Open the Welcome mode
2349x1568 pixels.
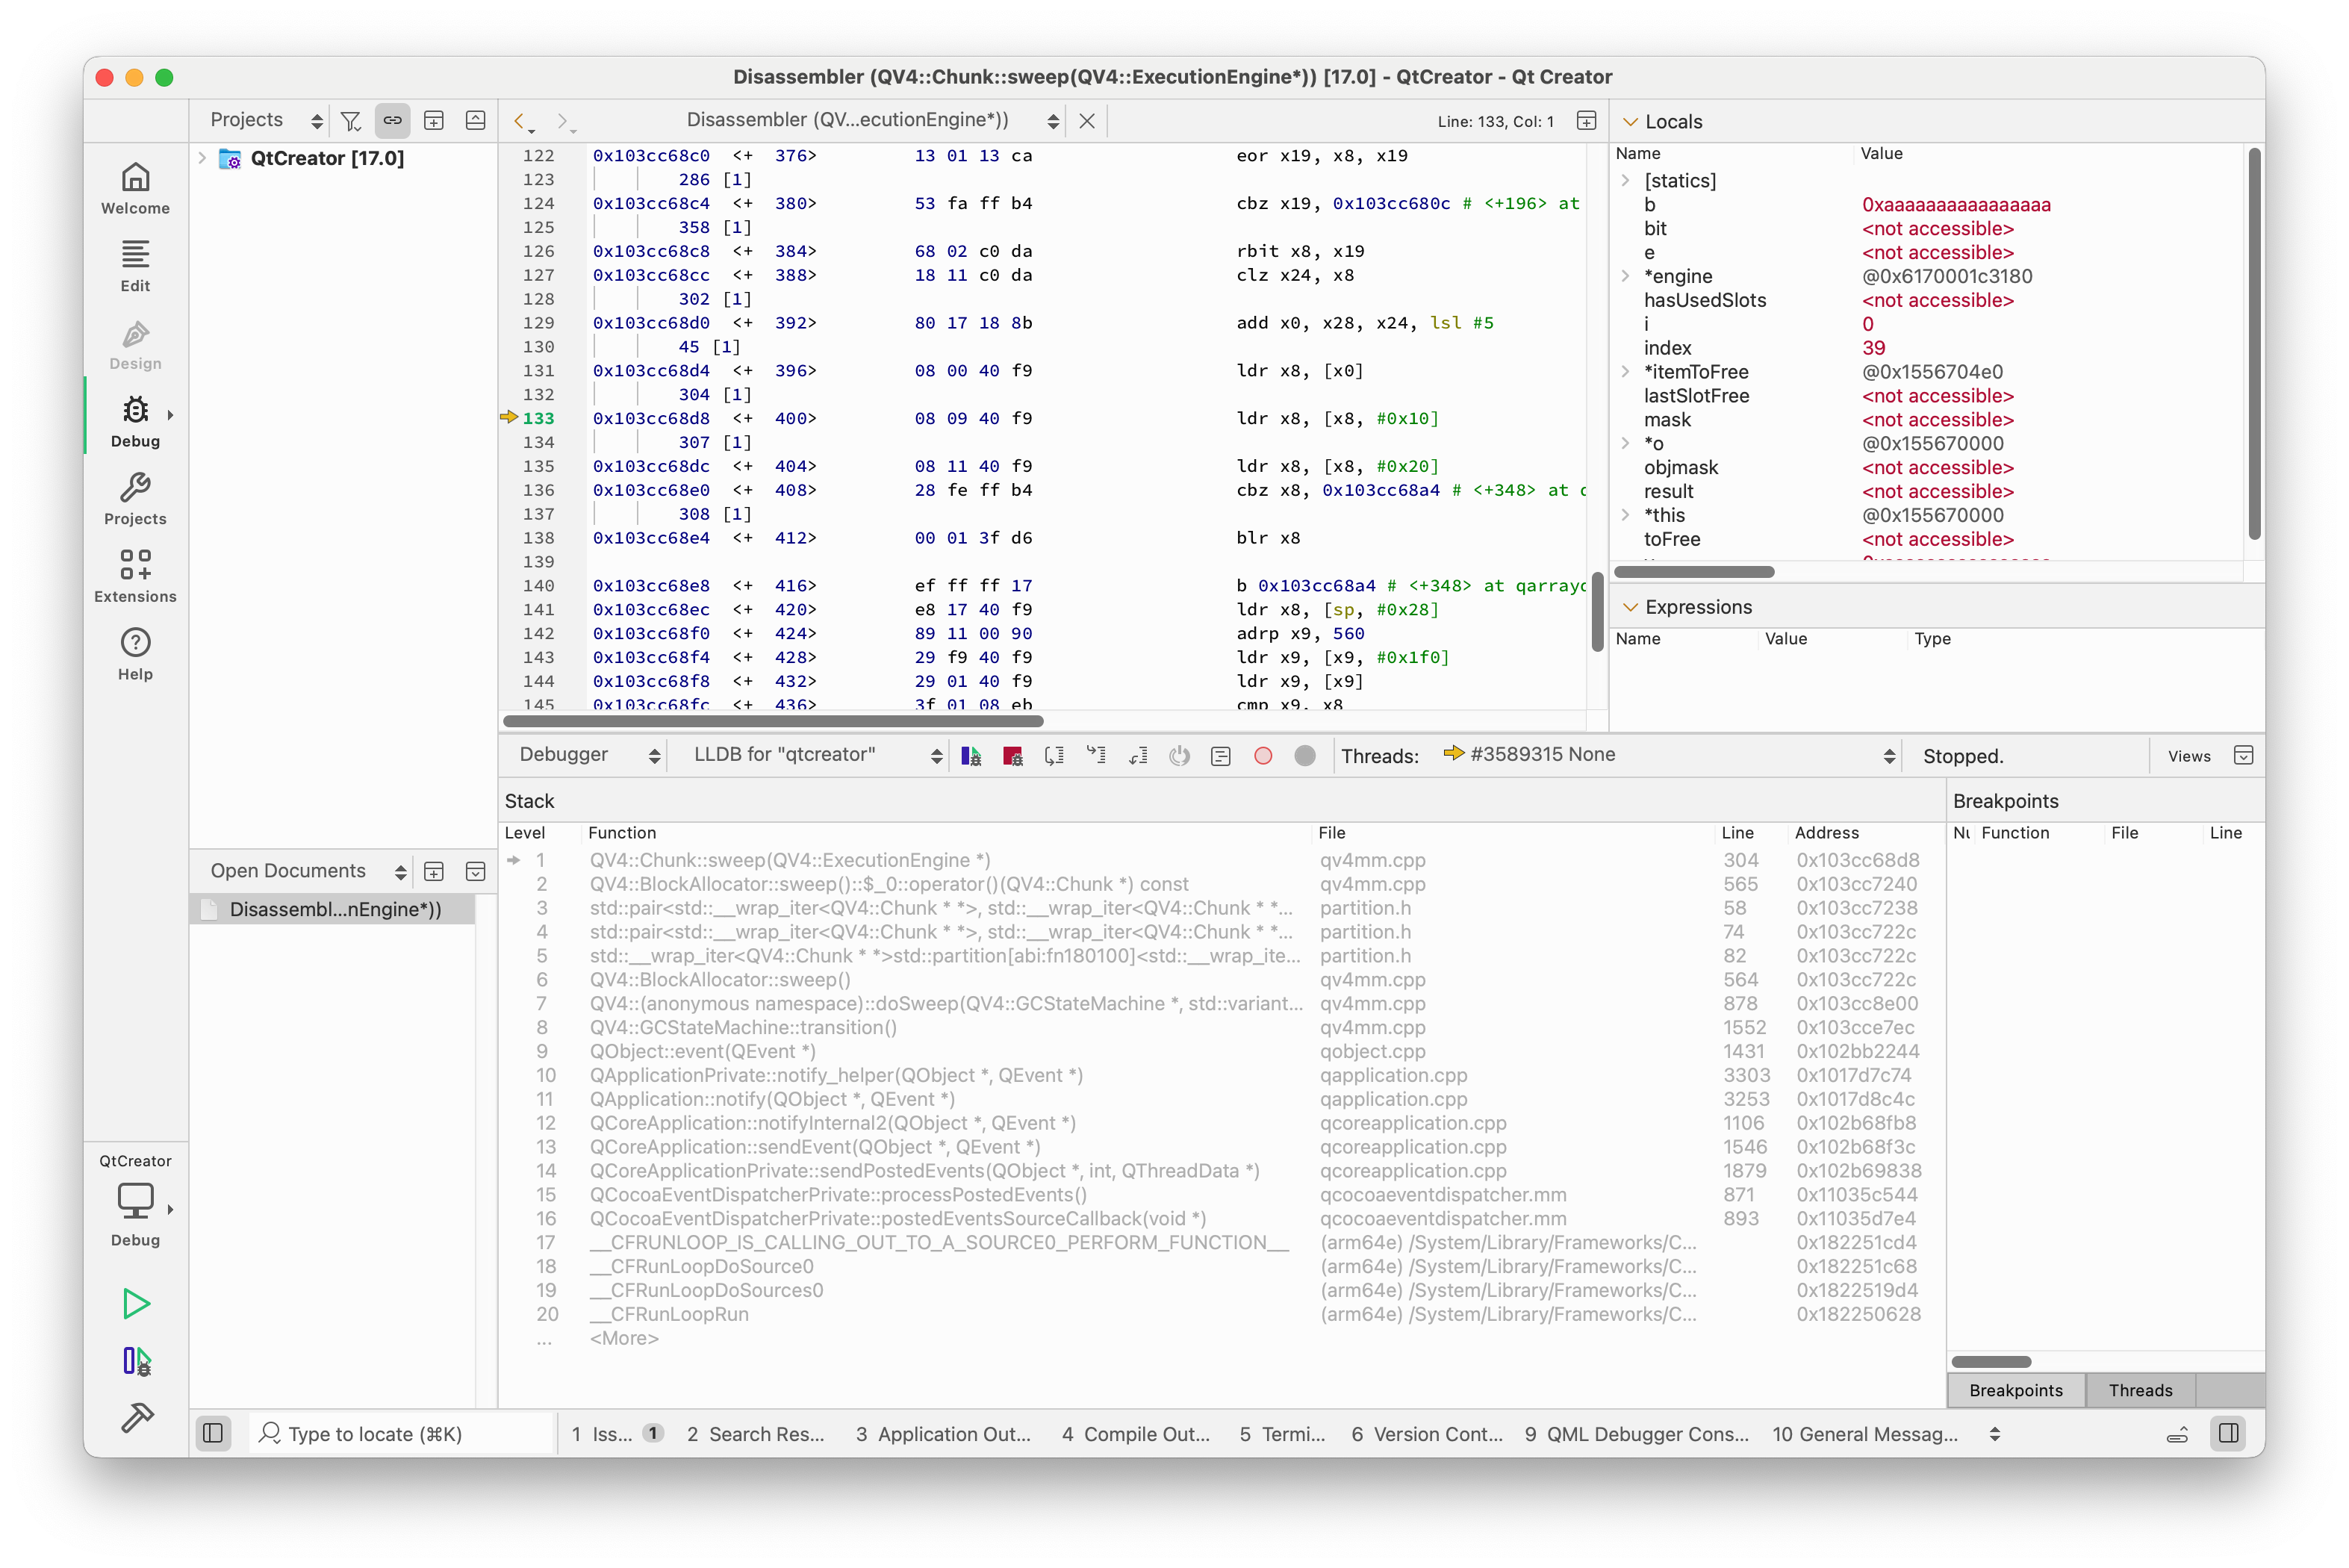pos(135,188)
